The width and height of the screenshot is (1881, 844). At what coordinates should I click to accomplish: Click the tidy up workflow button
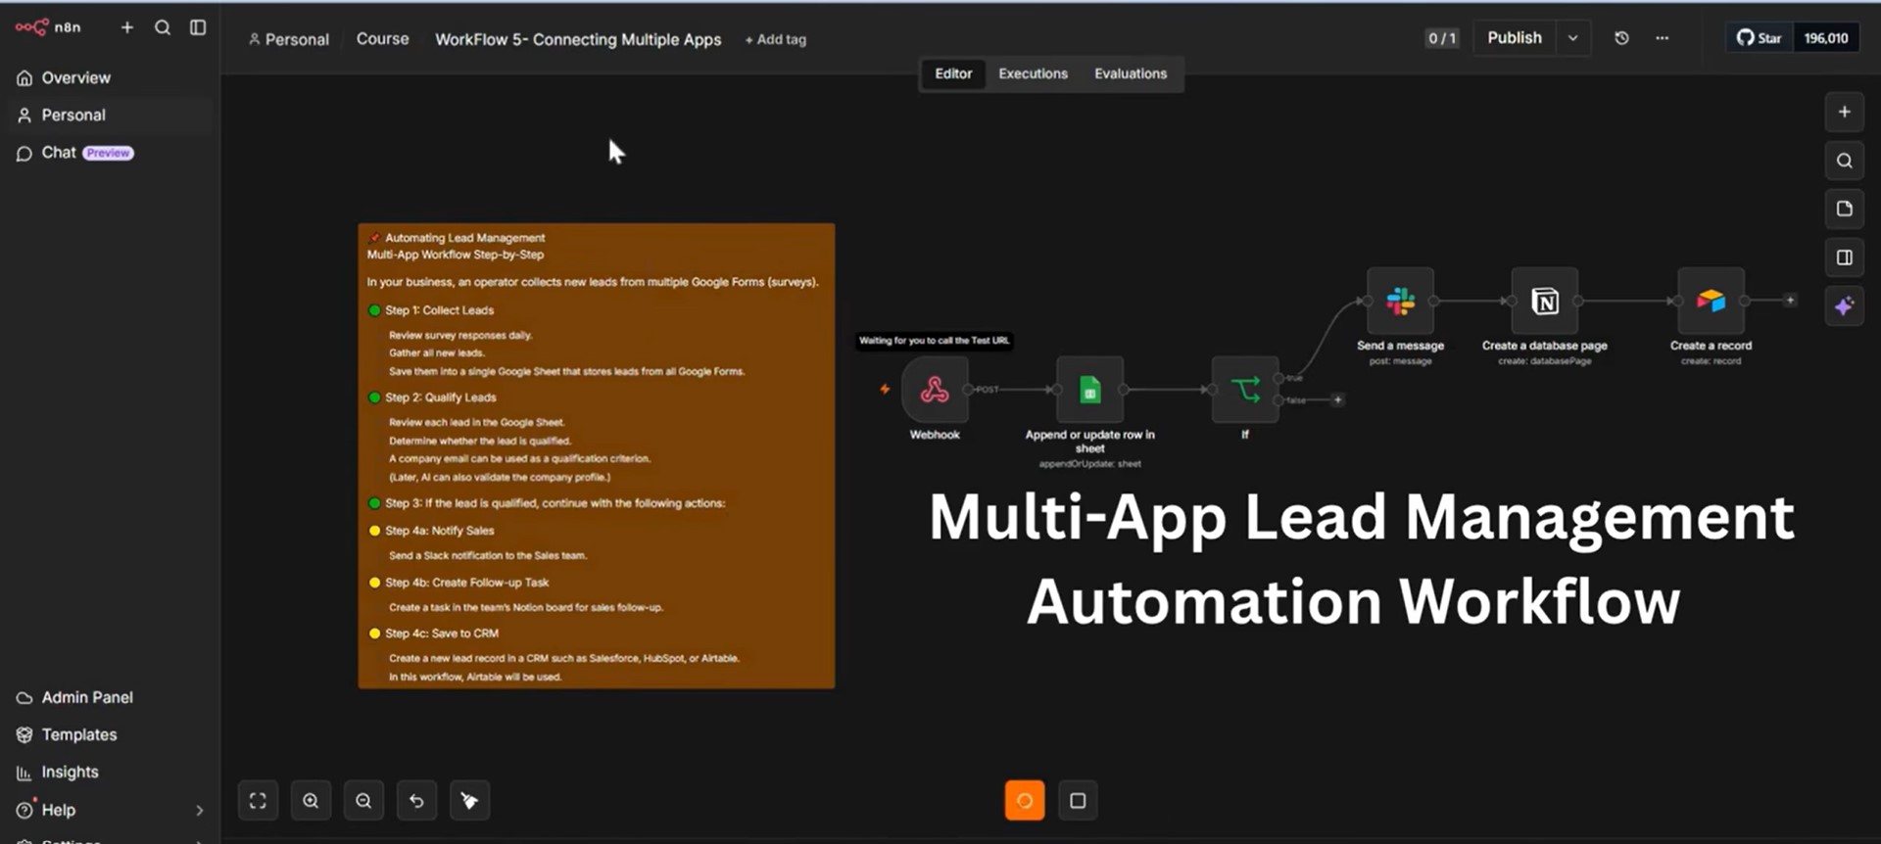point(469,801)
